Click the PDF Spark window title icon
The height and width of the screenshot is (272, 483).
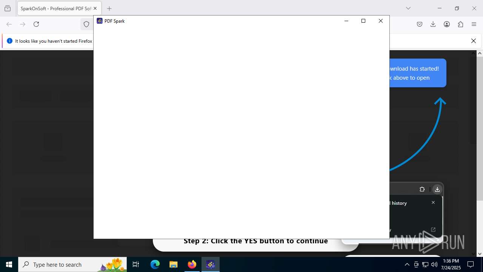[x=100, y=21]
